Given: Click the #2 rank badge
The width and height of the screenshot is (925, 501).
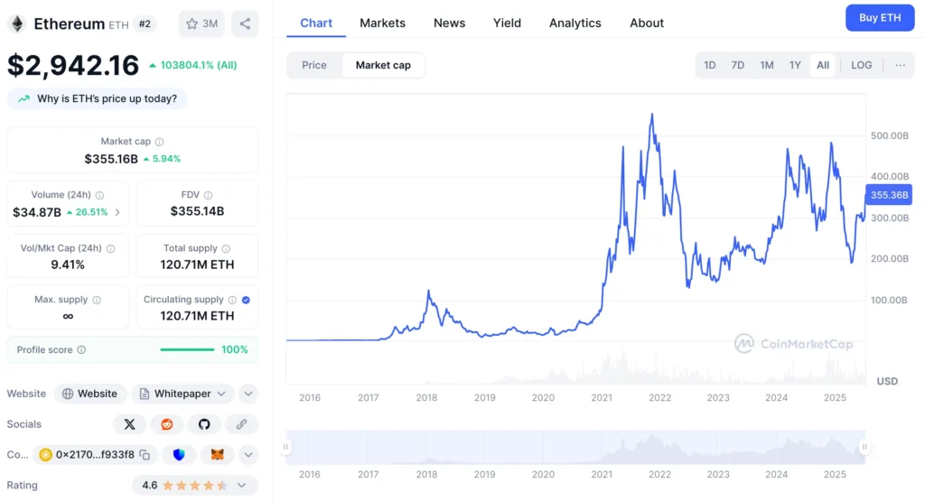Looking at the screenshot, I should click(x=145, y=24).
